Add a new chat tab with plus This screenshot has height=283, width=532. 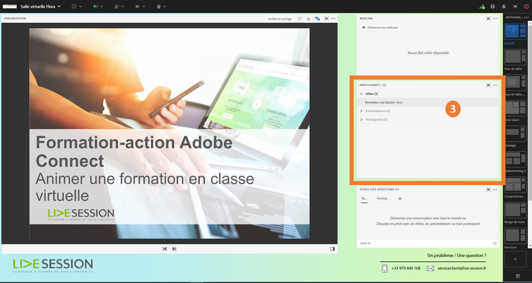pyautogui.click(x=400, y=198)
